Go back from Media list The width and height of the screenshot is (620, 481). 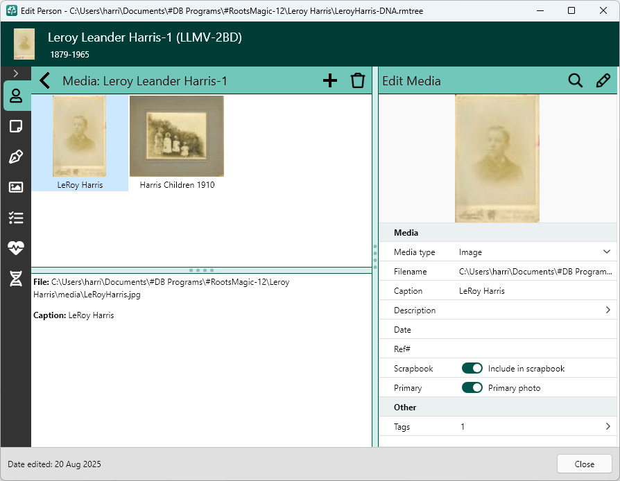point(45,80)
